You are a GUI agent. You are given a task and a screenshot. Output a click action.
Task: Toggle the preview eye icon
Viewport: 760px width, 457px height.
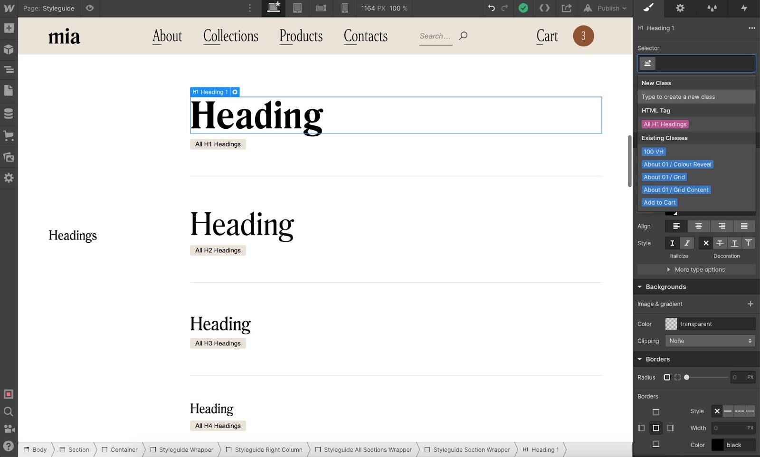click(90, 8)
